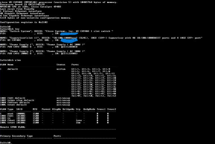Click '4 Ten Gigabit Ethernet interfaces' line
The width and height of the screenshot is (215, 144).
pos(25,16)
